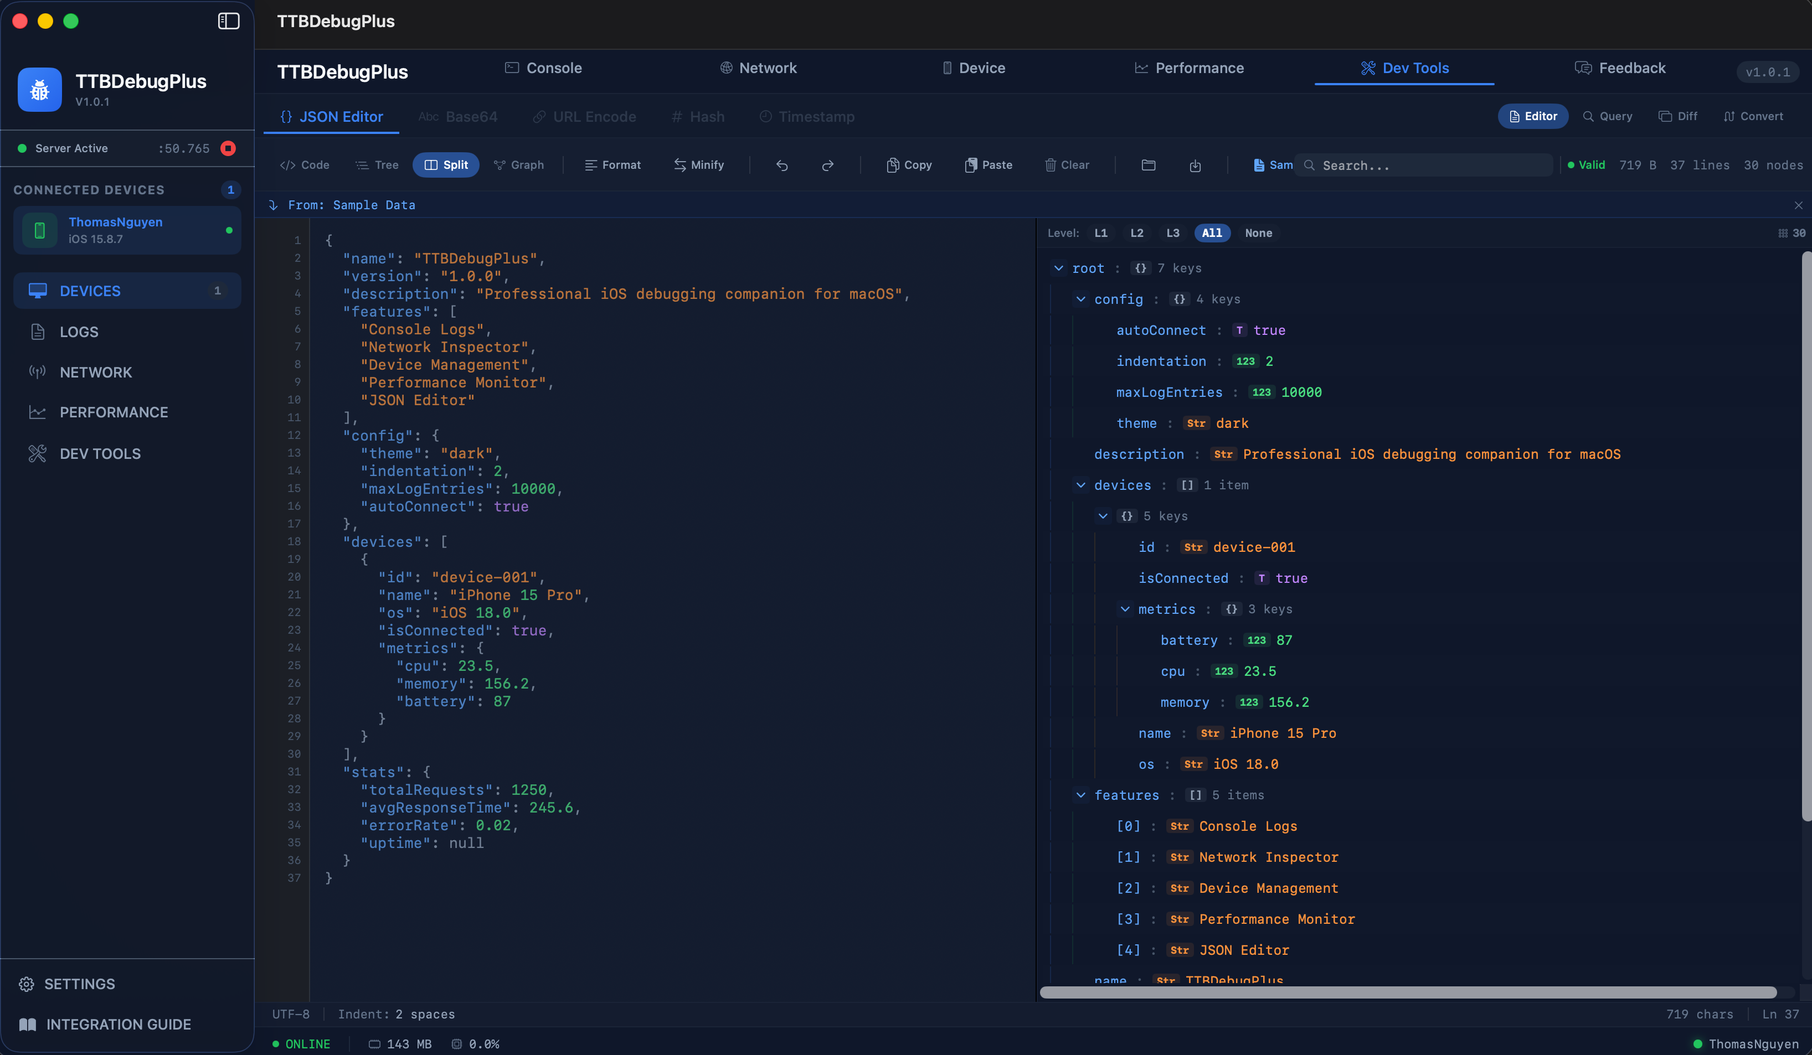This screenshot has width=1812, height=1055.
Task: Click the search field
Action: [x=1424, y=164]
